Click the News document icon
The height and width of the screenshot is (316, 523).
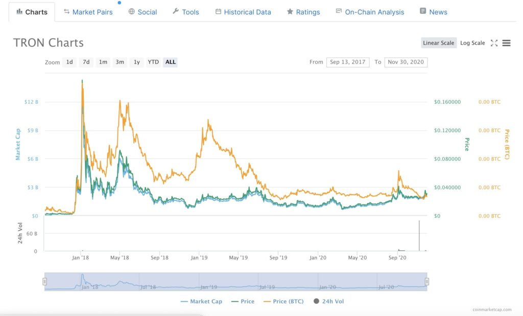(x=423, y=11)
